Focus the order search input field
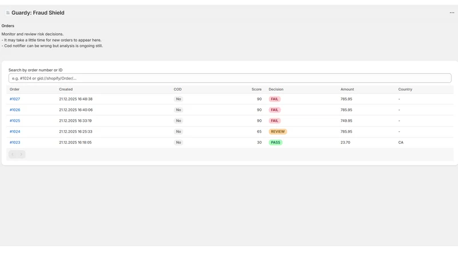Screen dimensions: 458x257 (x=230, y=78)
